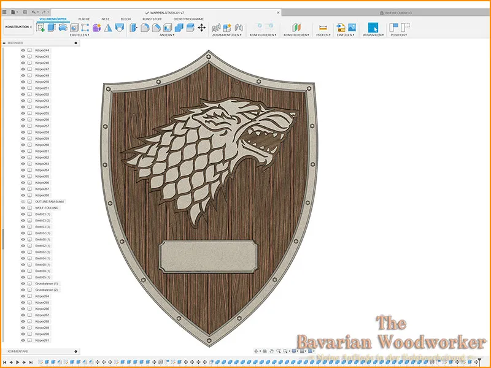Select the Hole tool icon
The height and width of the screenshot is (368, 491).
(x=74, y=28)
